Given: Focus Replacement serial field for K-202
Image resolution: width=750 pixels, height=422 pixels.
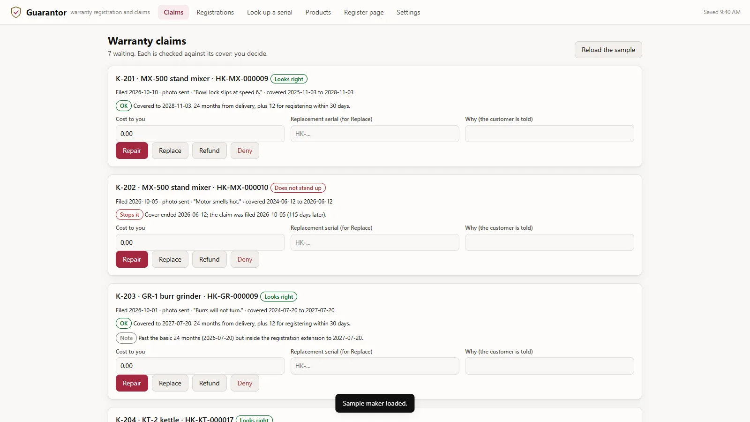Looking at the screenshot, I should 375,242.
